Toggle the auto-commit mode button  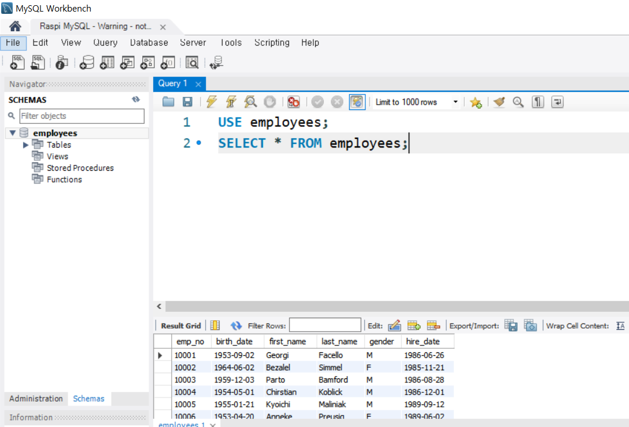[357, 102]
